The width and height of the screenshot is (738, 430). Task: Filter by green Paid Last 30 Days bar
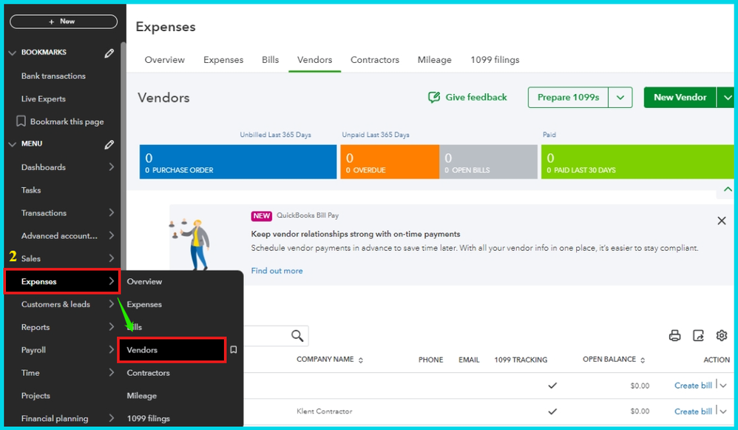click(x=637, y=162)
